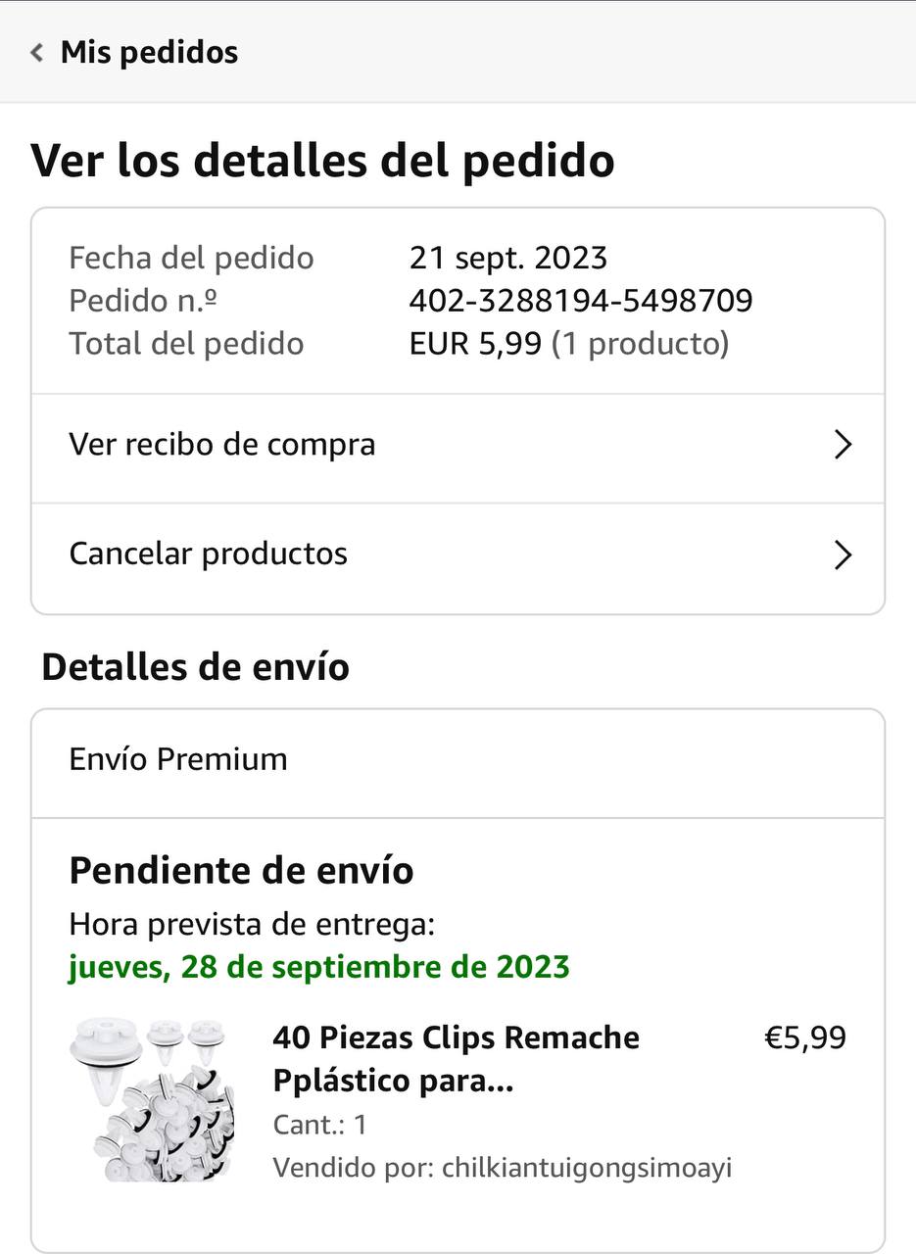Click the €5,99 product price
Viewport: 916px width, 1254px height.
(804, 1037)
